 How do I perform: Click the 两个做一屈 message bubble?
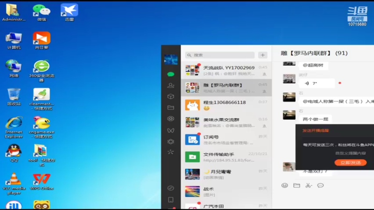pos(315,119)
